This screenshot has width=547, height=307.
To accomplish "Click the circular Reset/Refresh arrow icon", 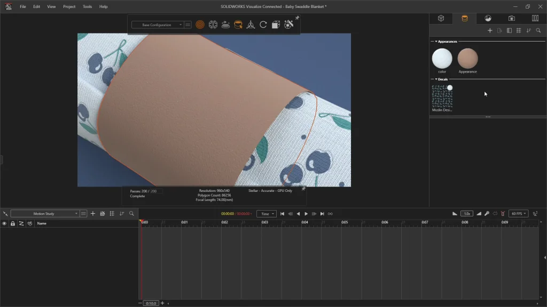I will 263,25.
